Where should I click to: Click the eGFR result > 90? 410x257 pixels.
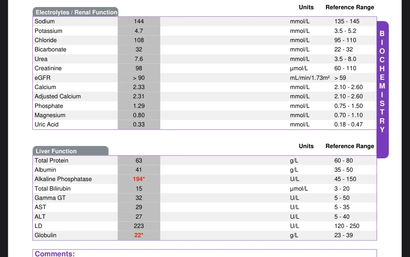[x=139, y=78]
